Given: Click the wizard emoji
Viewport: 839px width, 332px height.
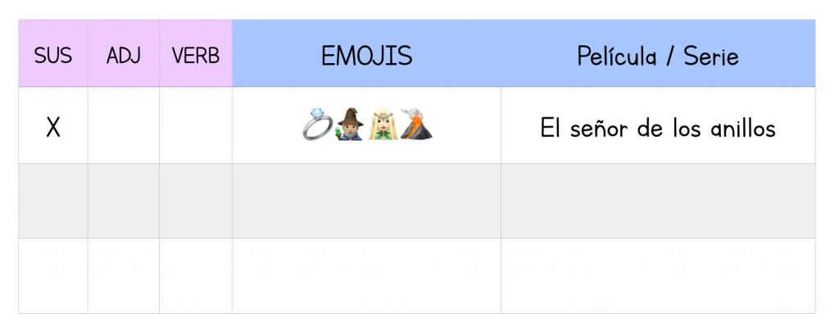Looking at the screenshot, I should tap(351, 125).
